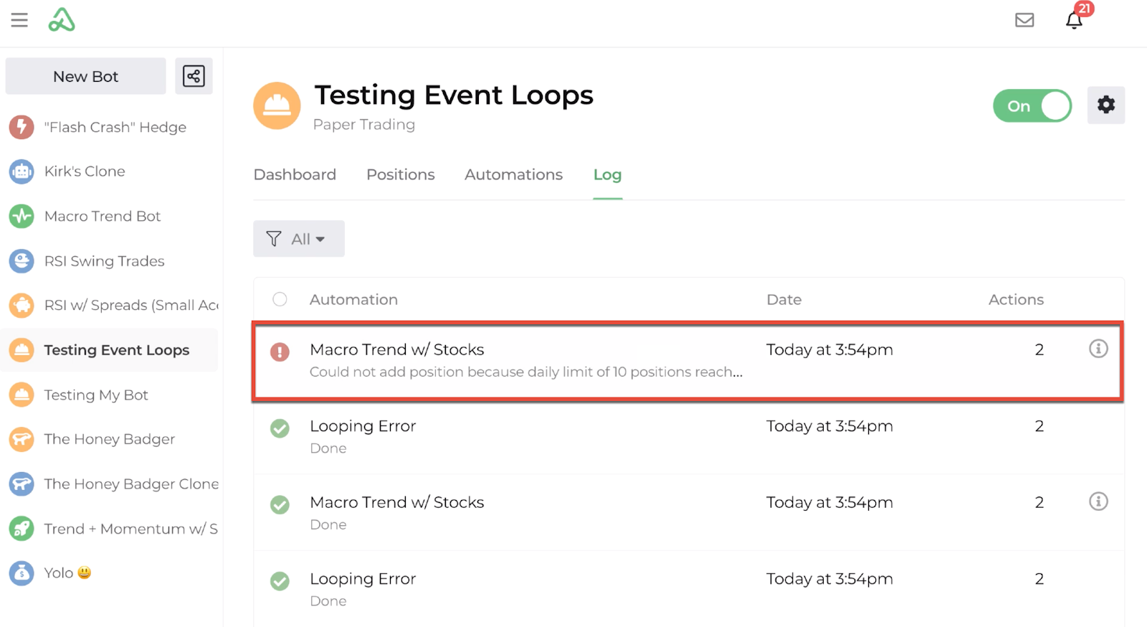This screenshot has height=627, width=1147.
Task: Click green check on first Looping Error row
Action: tap(280, 428)
